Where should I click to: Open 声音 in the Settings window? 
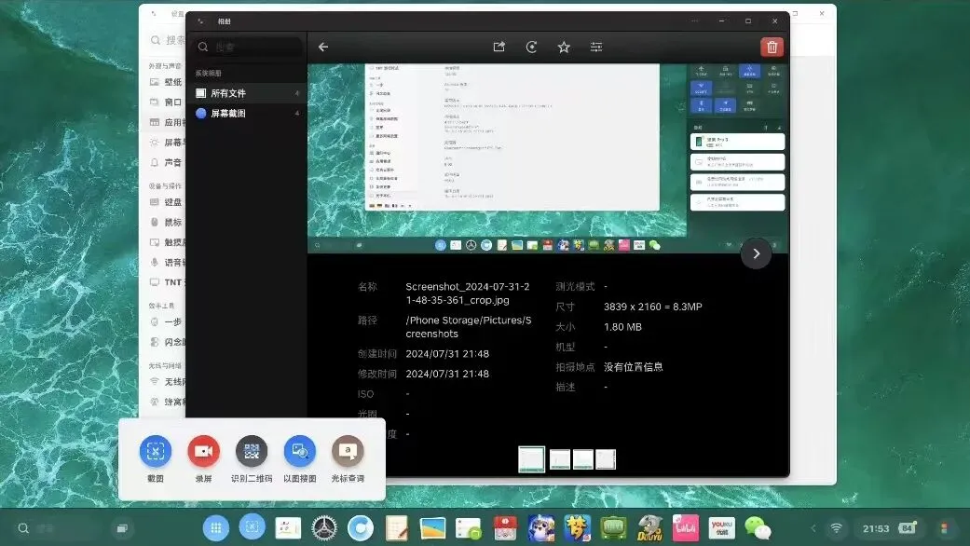pos(167,163)
